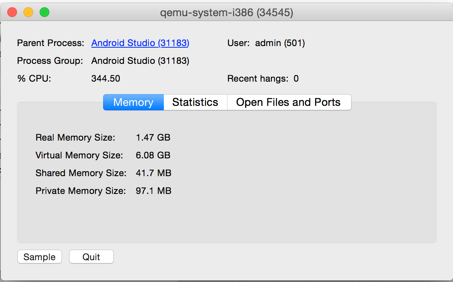The height and width of the screenshot is (282, 453).
Task: Click the Shared Memory Size label
Action: 81,173
